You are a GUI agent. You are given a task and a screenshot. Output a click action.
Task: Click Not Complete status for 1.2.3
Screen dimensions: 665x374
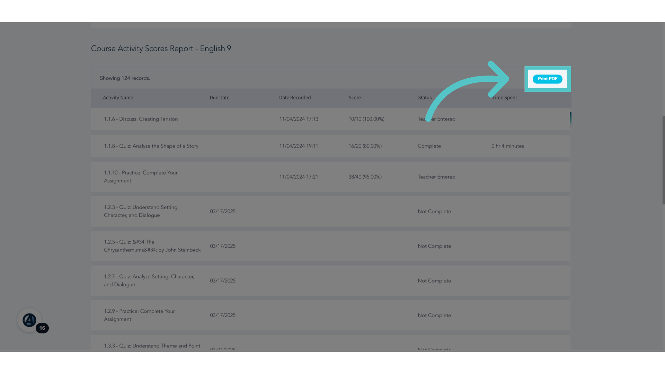[x=434, y=211]
